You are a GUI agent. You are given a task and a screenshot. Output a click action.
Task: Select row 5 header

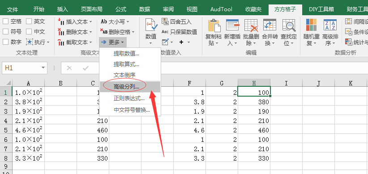(6, 130)
